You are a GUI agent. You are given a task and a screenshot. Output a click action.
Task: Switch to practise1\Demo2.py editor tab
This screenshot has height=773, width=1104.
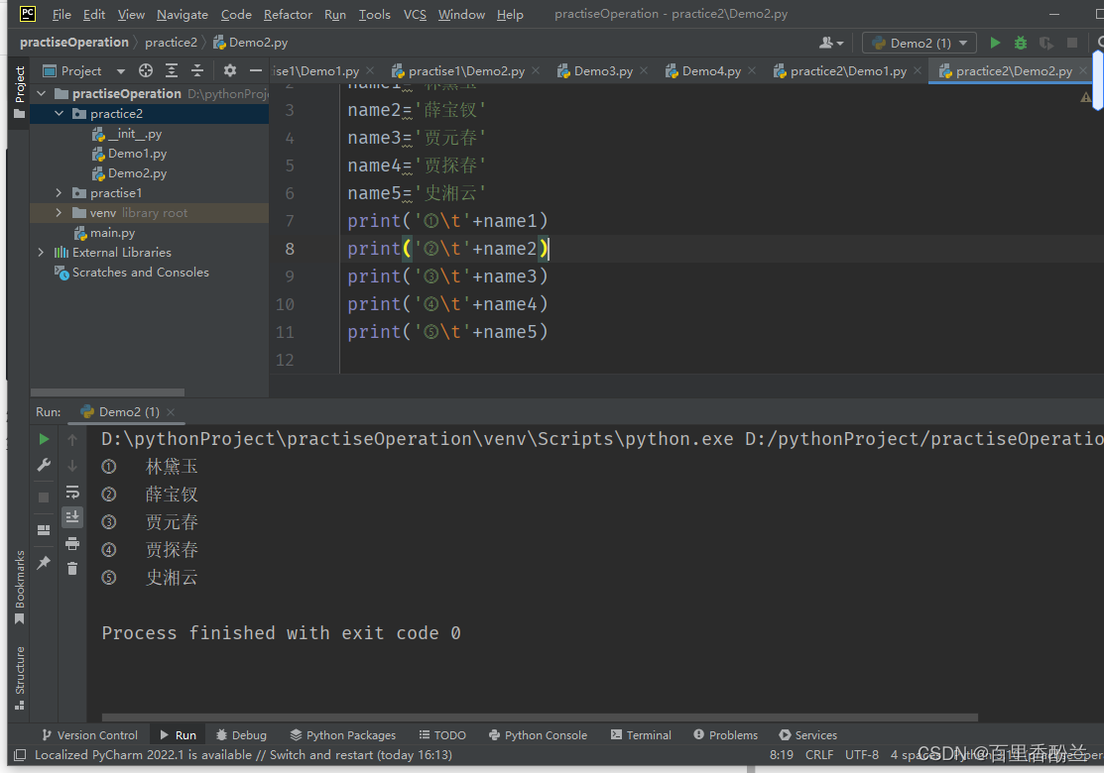(466, 71)
